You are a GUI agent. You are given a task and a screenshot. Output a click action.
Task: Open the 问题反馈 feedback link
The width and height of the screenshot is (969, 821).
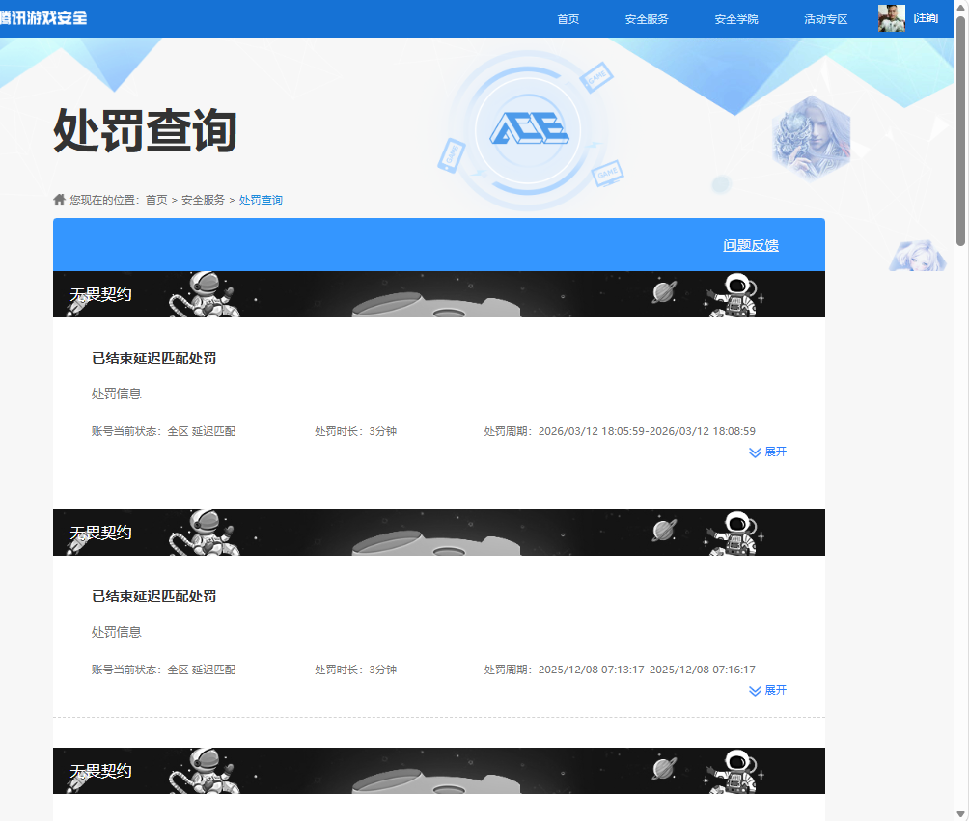pyautogui.click(x=751, y=245)
